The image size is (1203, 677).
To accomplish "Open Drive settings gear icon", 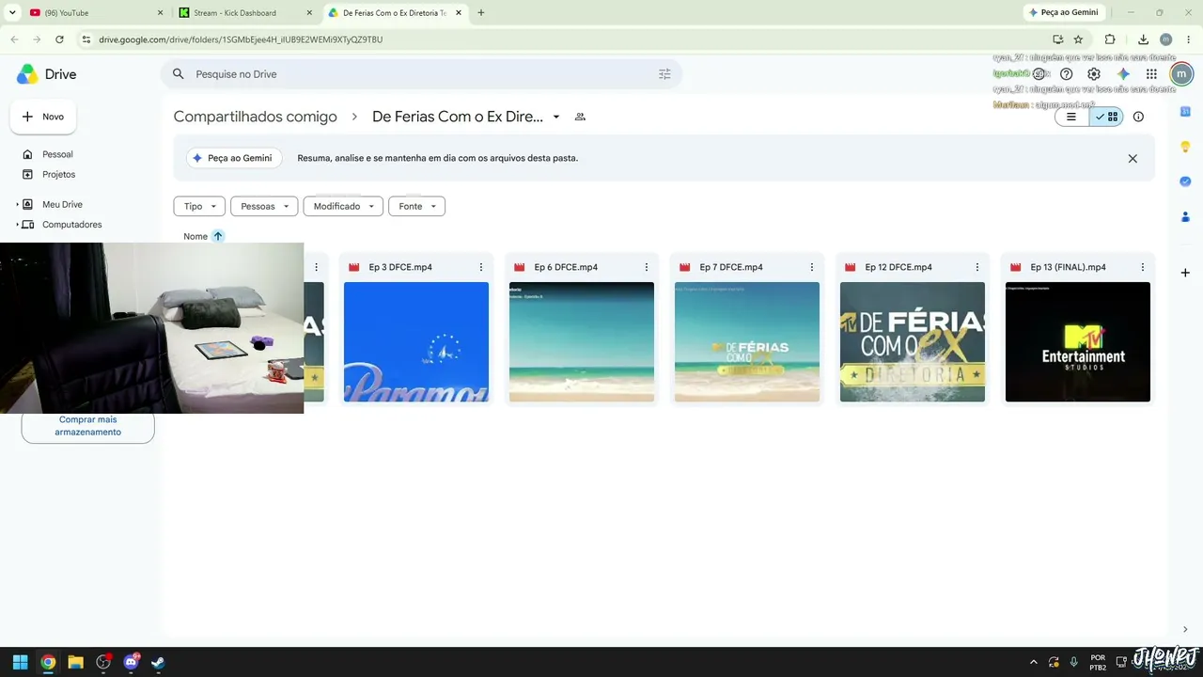I will pos(1094,74).
